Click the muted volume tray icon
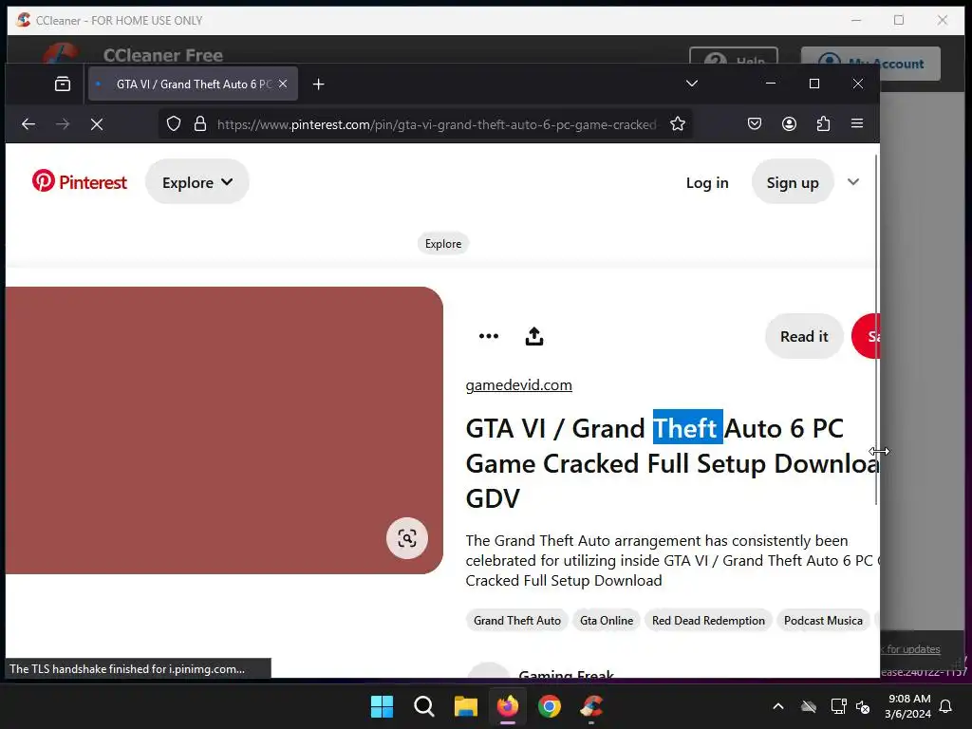972x729 pixels. coord(862,706)
